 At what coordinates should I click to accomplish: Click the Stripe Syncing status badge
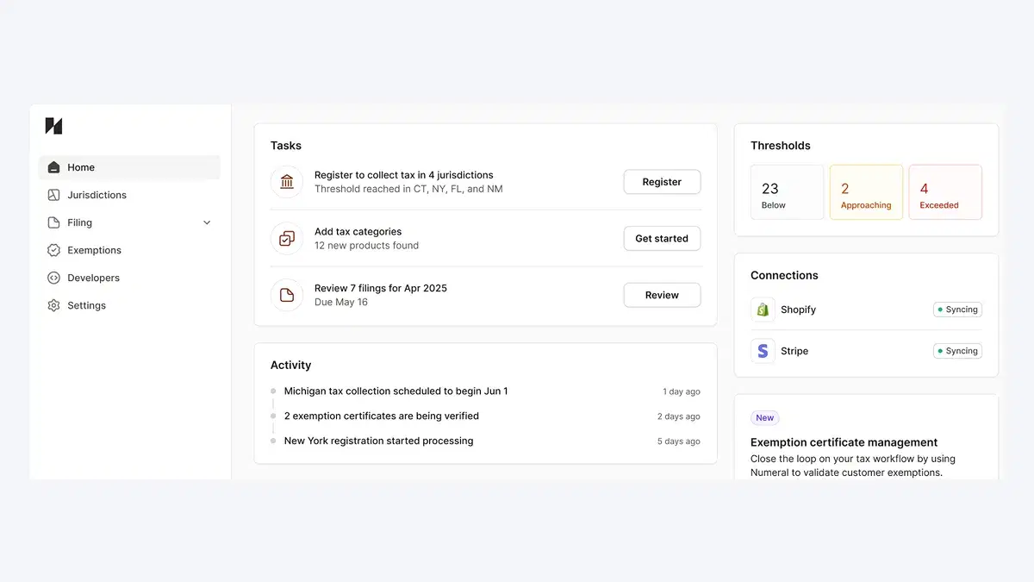[x=957, y=351]
